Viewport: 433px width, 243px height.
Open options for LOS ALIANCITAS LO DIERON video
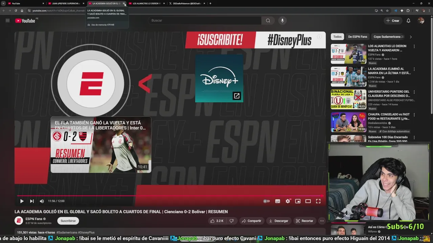tap(414, 46)
